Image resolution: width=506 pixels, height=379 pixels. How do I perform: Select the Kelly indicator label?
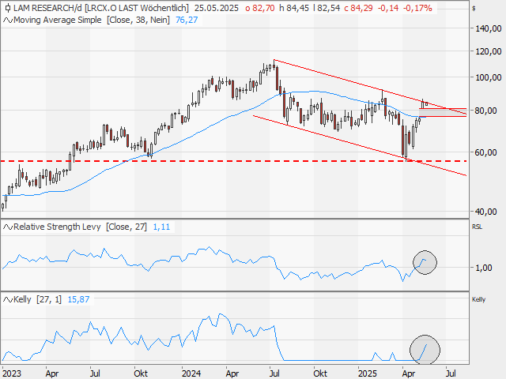click(x=22, y=299)
